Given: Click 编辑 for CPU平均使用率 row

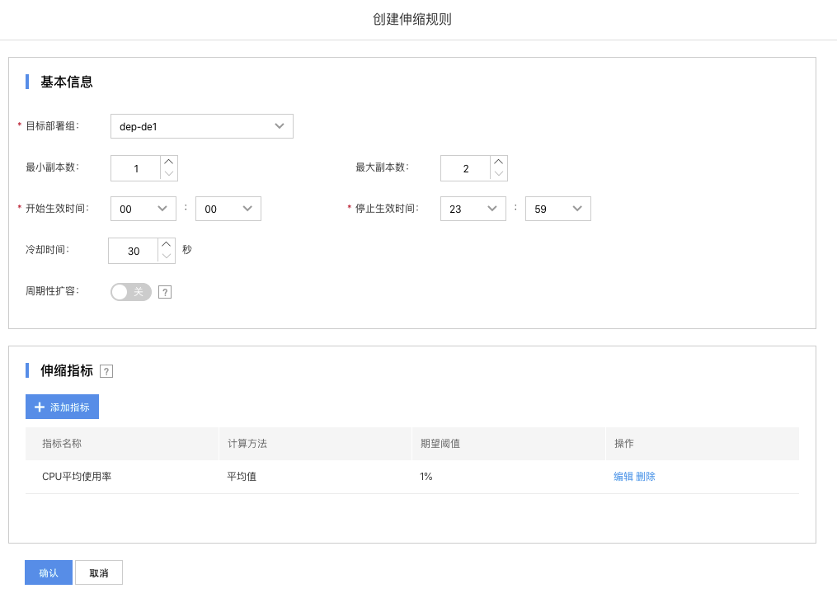Looking at the screenshot, I should 623,476.
